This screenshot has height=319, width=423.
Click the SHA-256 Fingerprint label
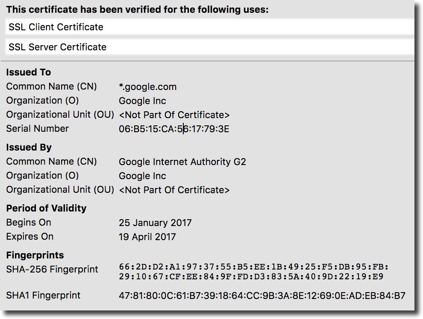coord(52,270)
